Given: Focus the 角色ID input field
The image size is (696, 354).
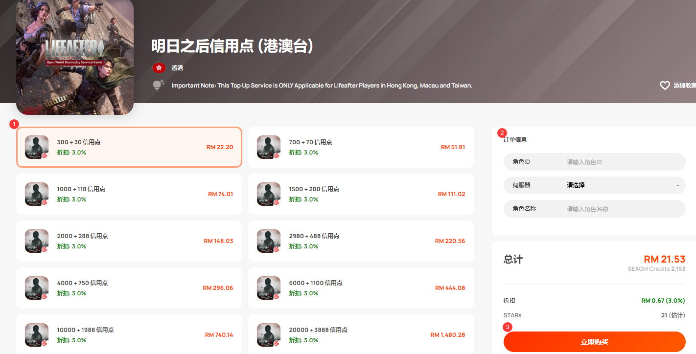Looking at the screenshot, I should 595,162.
